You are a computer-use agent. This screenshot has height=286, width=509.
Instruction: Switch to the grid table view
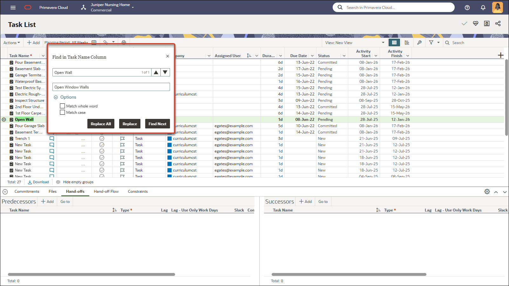click(394, 42)
